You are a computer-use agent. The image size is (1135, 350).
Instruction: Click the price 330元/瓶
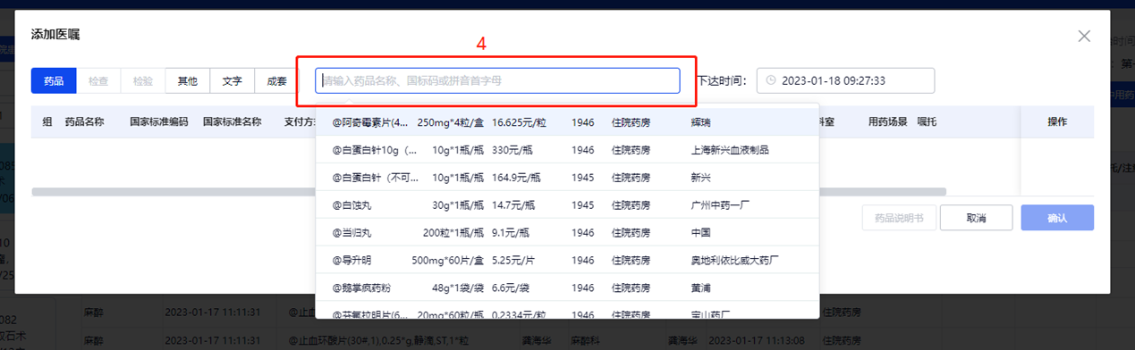[512, 150]
